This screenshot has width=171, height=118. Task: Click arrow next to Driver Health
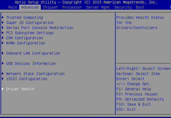pos(3,89)
